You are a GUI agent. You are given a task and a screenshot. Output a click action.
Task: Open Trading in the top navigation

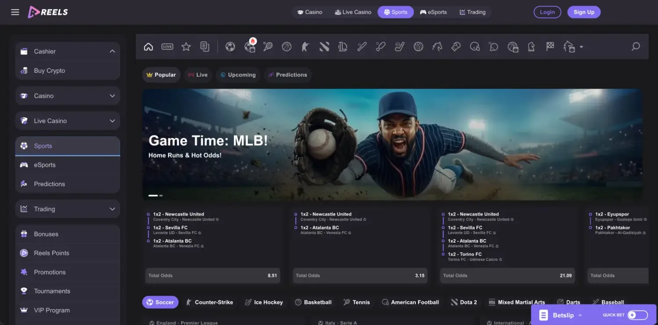[x=472, y=12]
